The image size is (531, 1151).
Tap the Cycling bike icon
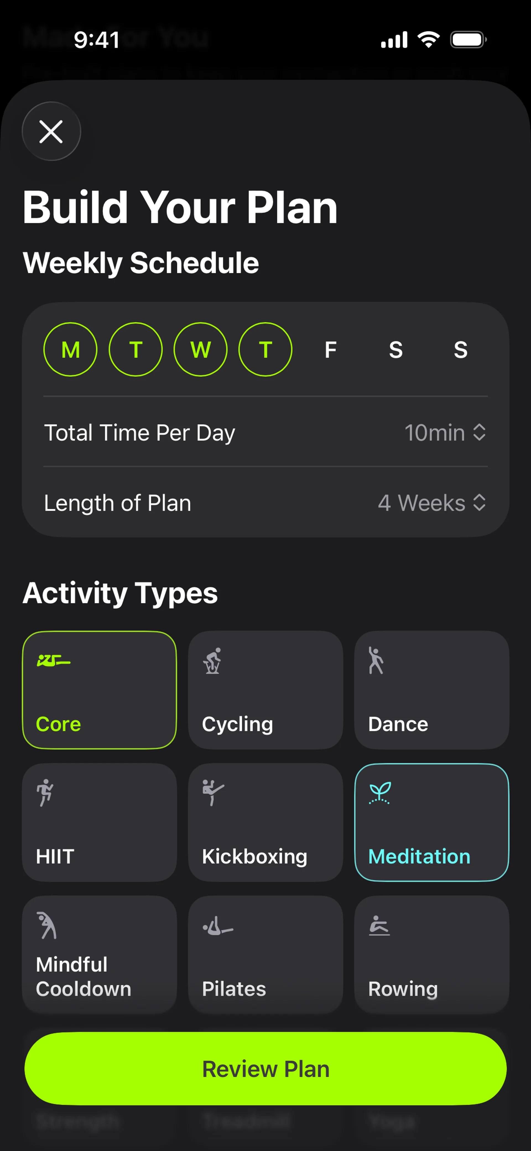click(x=212, y=660)
